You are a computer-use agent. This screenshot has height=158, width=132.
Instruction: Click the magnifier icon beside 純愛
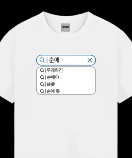point(42,84)
